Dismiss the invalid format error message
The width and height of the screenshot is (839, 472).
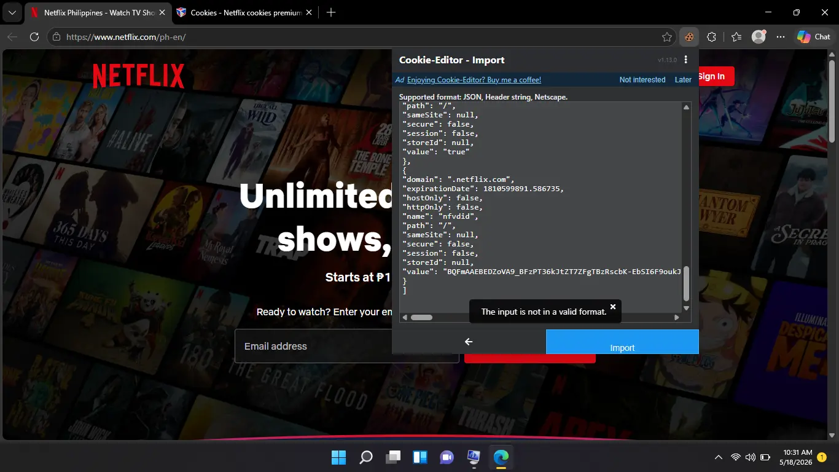pos(613,306)
